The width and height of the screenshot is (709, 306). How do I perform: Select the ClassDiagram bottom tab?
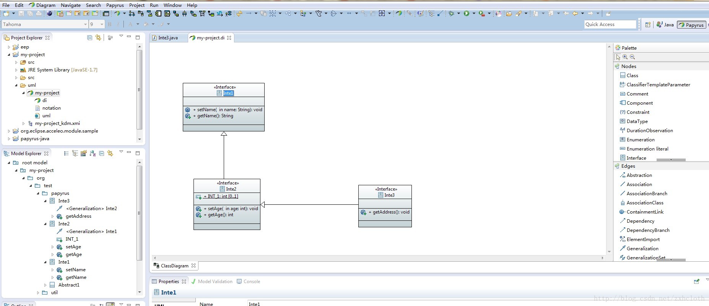175,266
